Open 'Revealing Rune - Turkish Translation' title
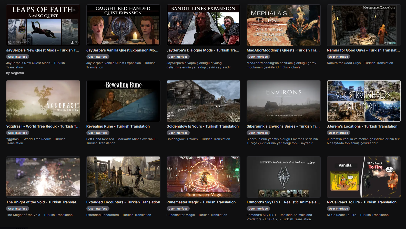 point(118,126)
